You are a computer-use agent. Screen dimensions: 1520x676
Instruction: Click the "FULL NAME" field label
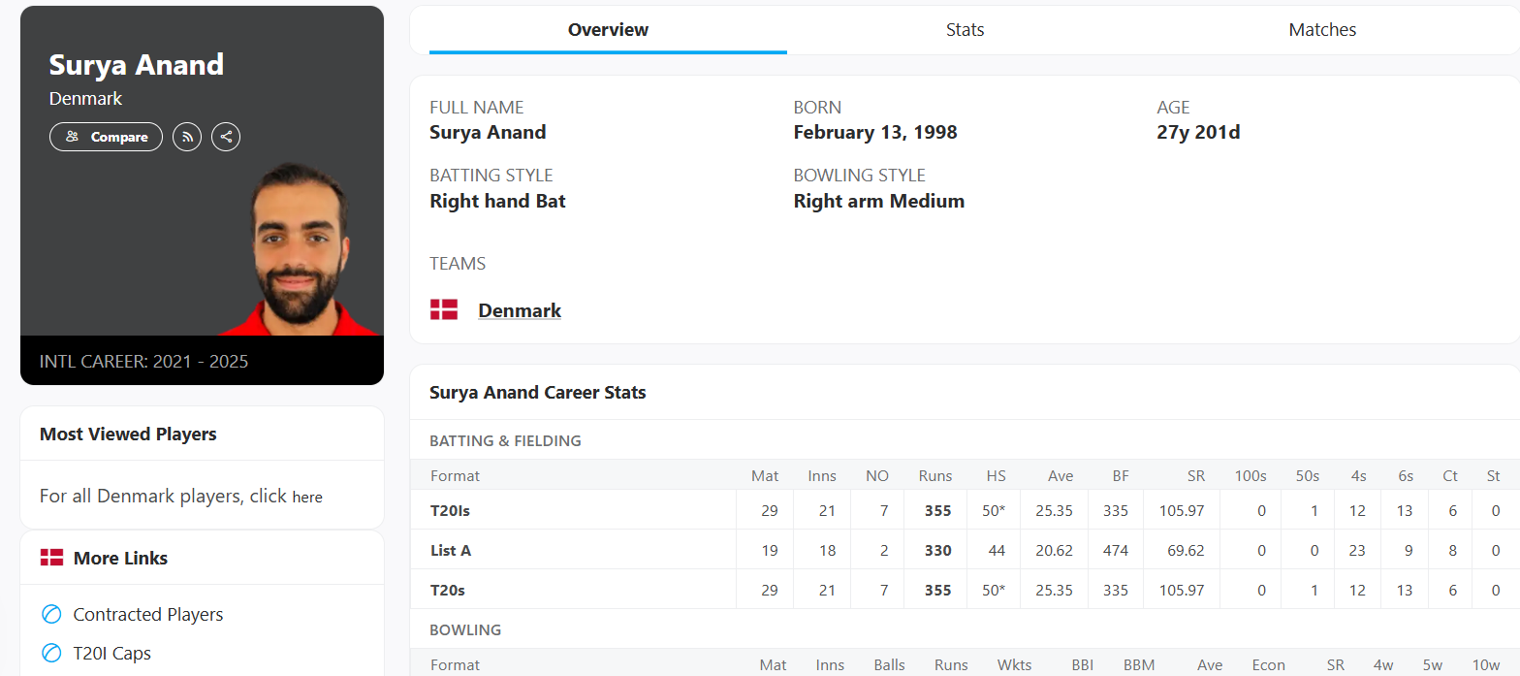click(477, 107)
